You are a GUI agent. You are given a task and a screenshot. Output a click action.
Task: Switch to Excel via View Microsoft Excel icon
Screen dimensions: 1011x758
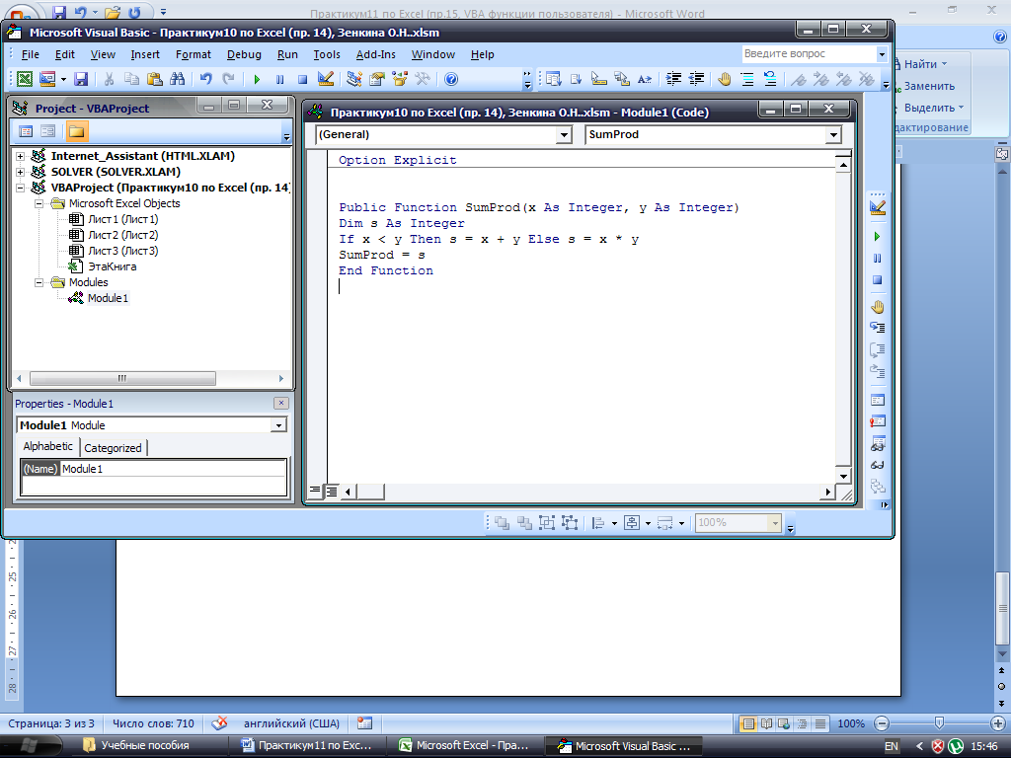click(x=24, y=79)
